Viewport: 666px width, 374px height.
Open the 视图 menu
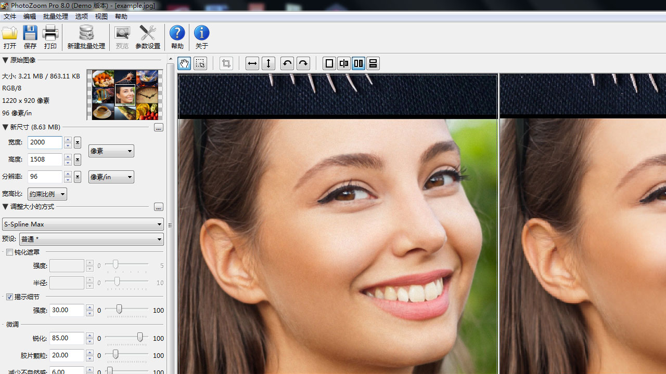101,16
